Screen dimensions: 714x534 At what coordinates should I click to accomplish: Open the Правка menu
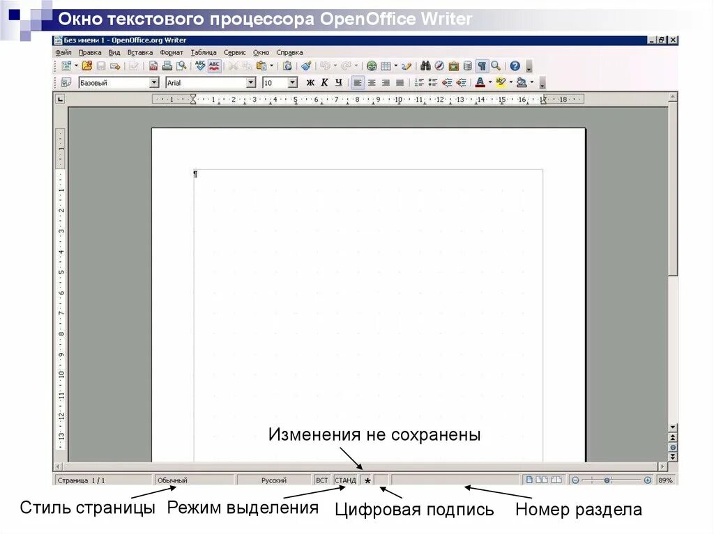(90, 52)
